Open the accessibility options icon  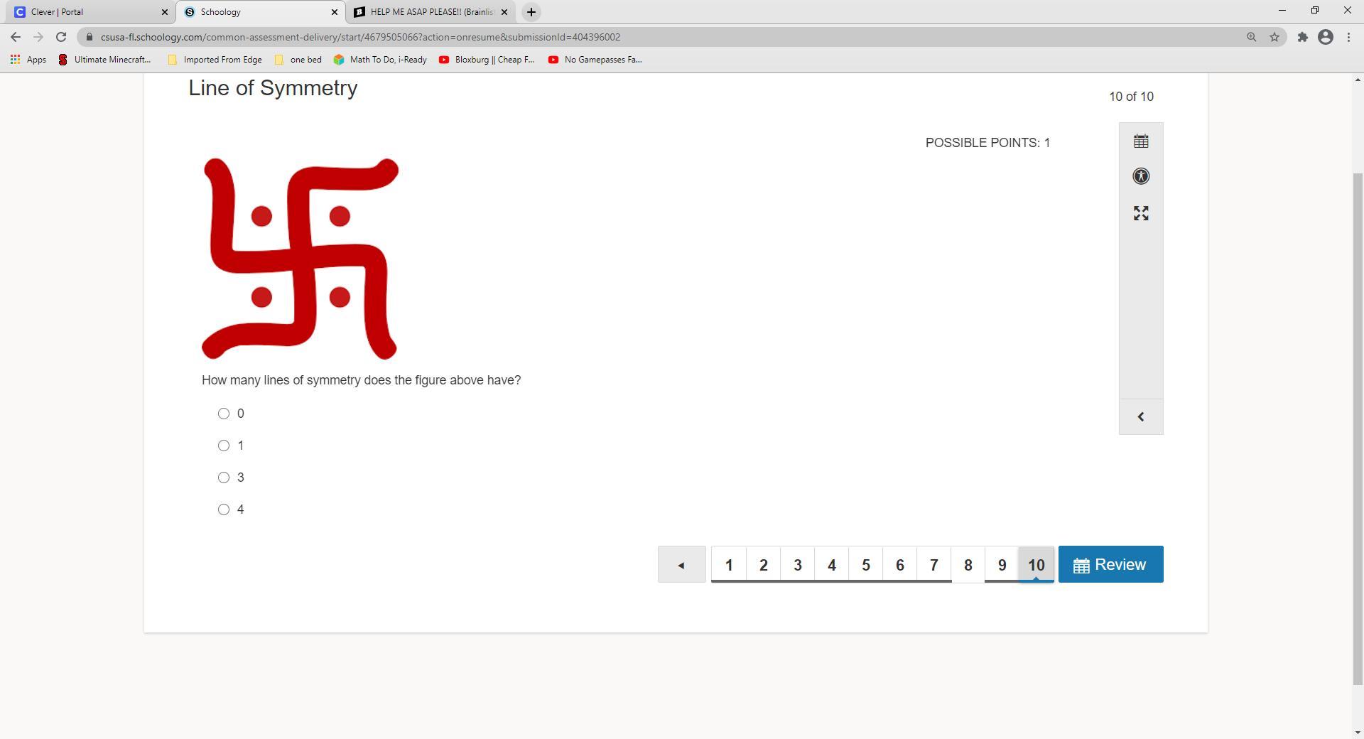pyautogui.click(x=1141, y=176)
